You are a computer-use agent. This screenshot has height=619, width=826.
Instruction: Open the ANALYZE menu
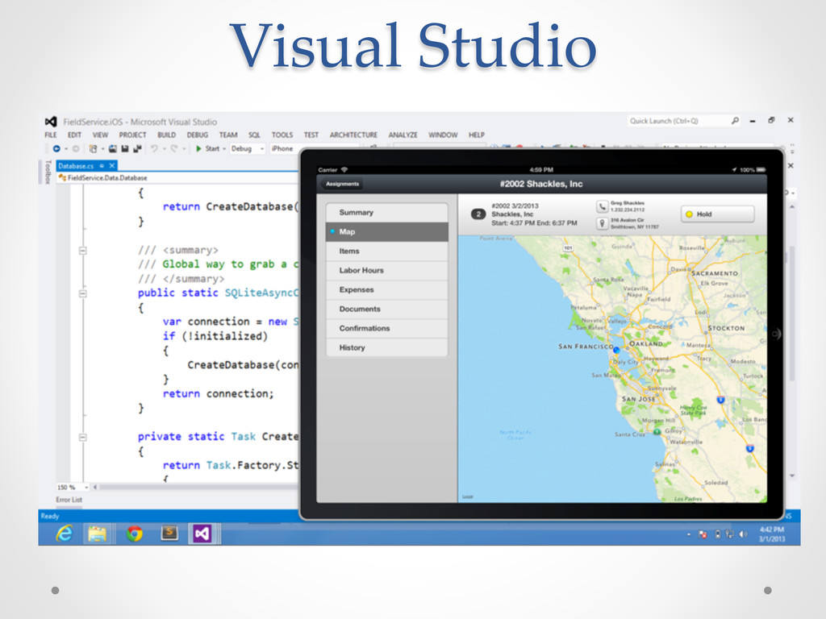coord(403,135)
